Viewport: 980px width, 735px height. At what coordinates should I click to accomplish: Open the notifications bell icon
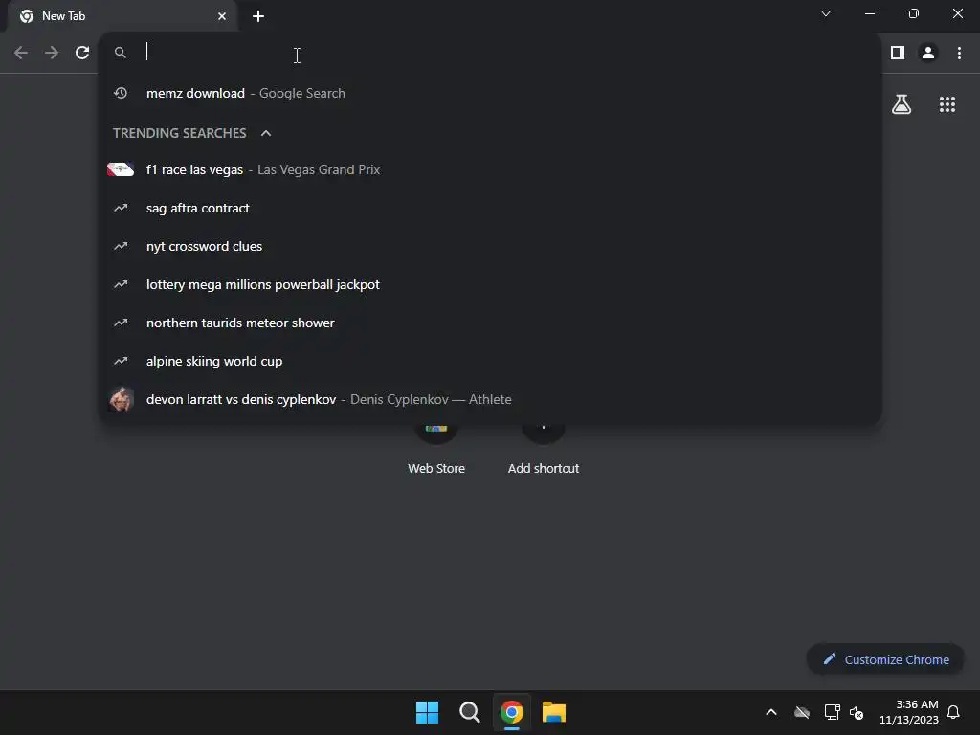(x=953, y=712)
